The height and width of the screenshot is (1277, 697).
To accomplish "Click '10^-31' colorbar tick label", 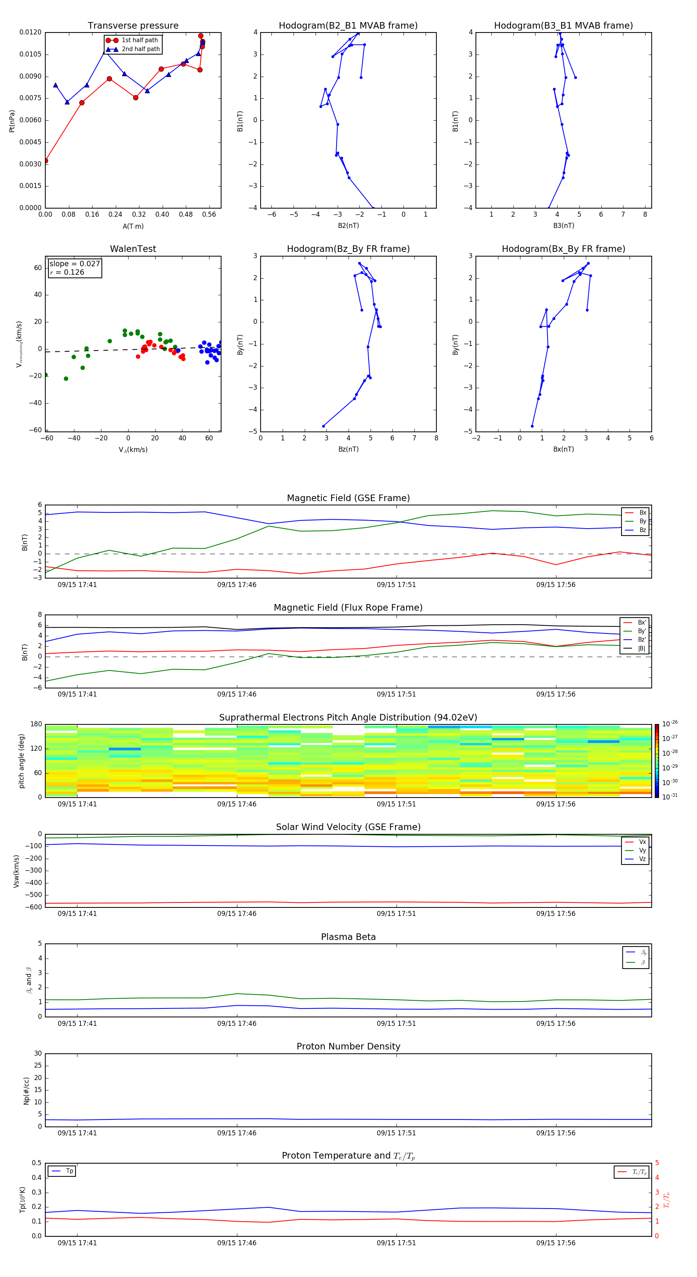I will coord(670,797).
